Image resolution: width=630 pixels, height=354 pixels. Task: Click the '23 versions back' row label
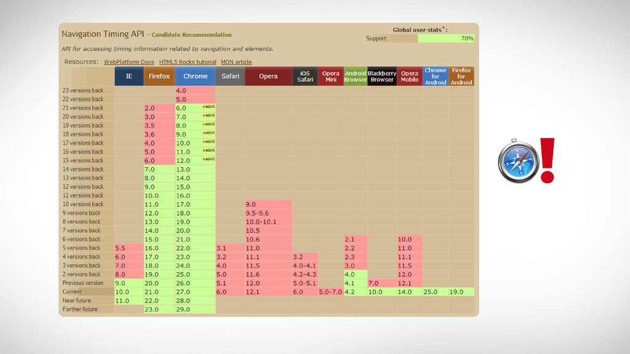[83, 90]
